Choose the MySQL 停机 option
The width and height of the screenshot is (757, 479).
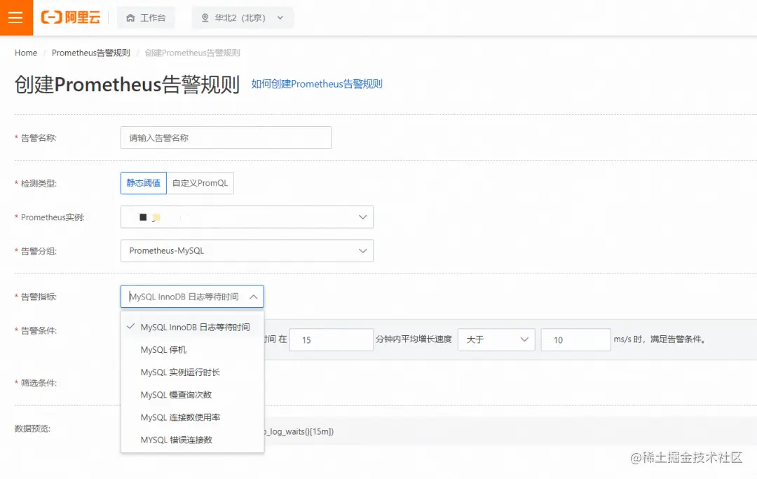[192, 349]
